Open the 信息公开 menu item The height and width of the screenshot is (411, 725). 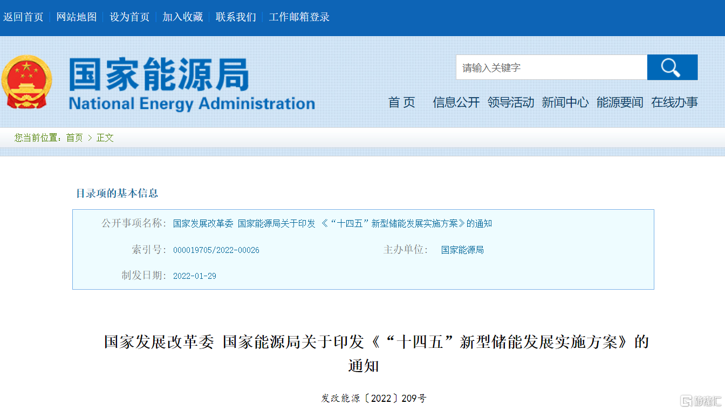click(x=456, y=102)
